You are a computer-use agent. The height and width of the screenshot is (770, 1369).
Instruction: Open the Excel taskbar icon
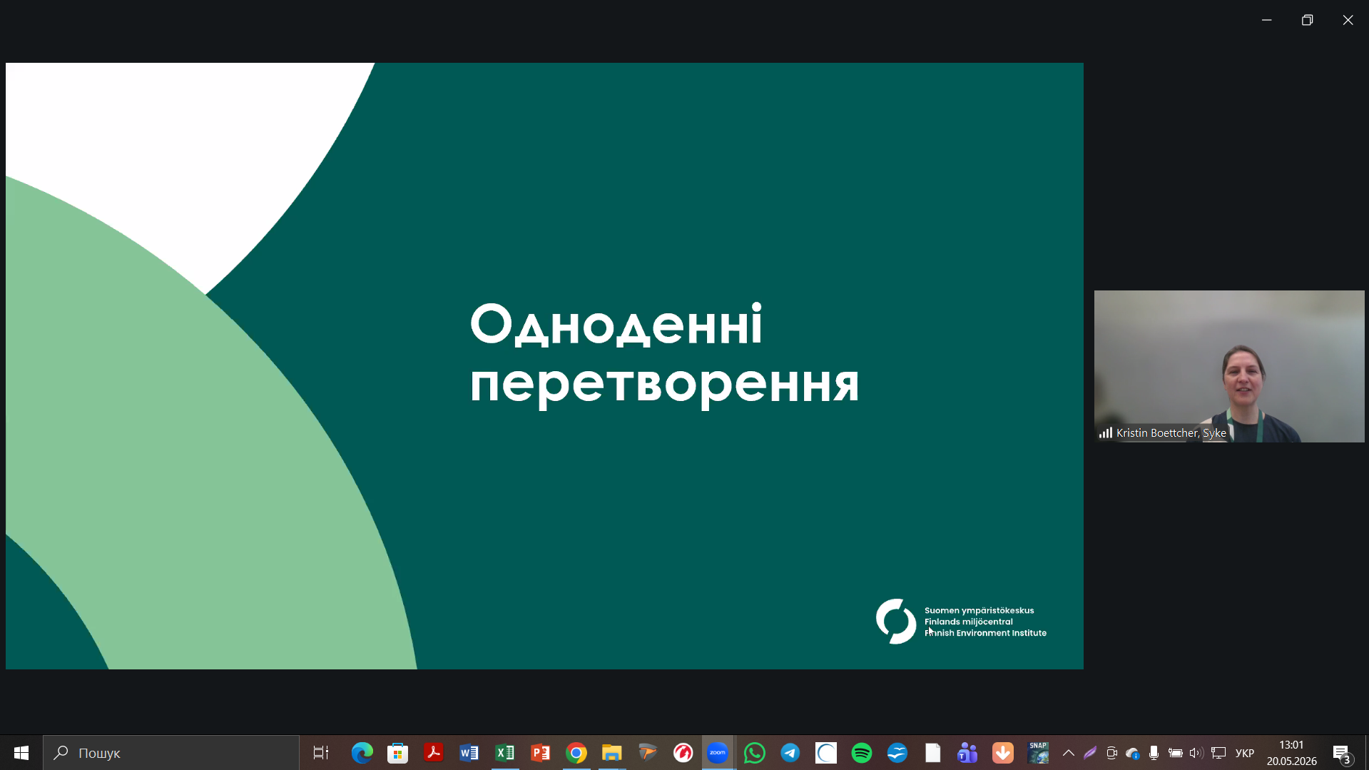coord(505,753)
